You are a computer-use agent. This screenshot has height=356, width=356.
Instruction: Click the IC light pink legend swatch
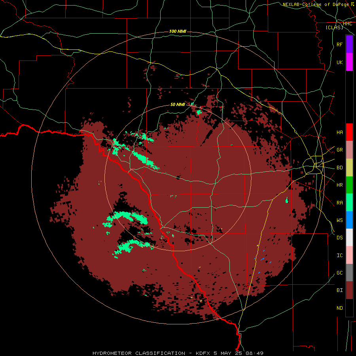(349, 255)
